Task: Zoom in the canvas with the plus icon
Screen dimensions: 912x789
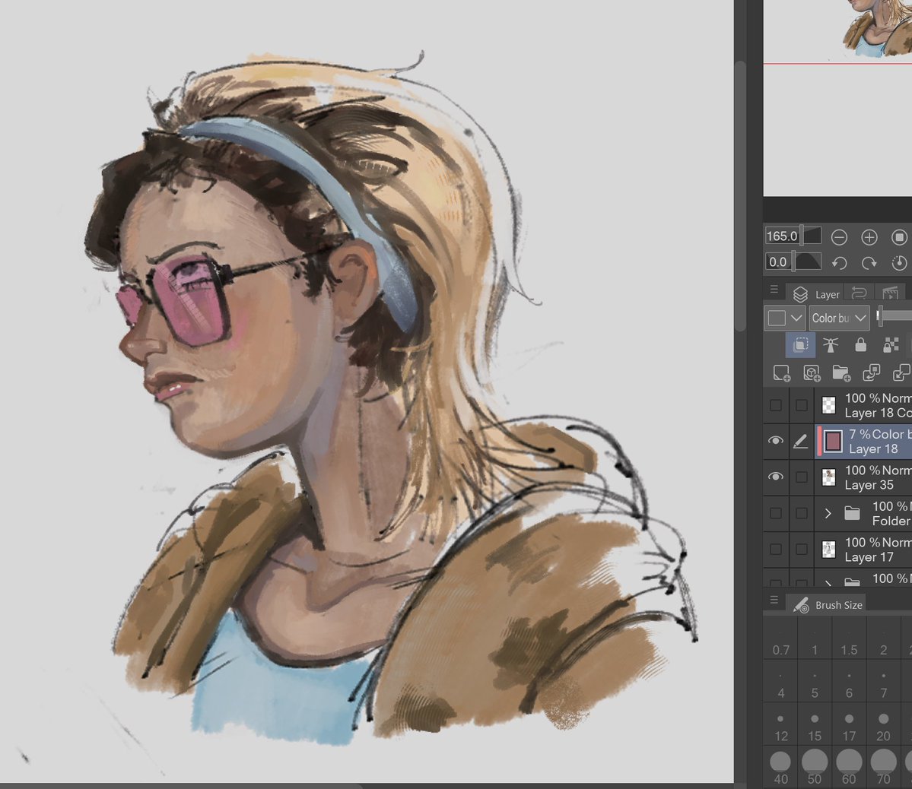Action: pyautogui.click(x=869, y=236)
